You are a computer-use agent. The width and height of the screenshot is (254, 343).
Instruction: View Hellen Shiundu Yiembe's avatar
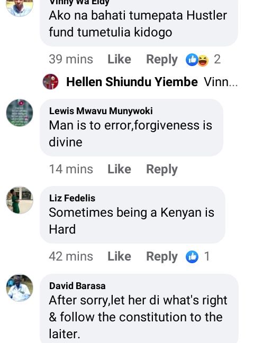(51, 82)
